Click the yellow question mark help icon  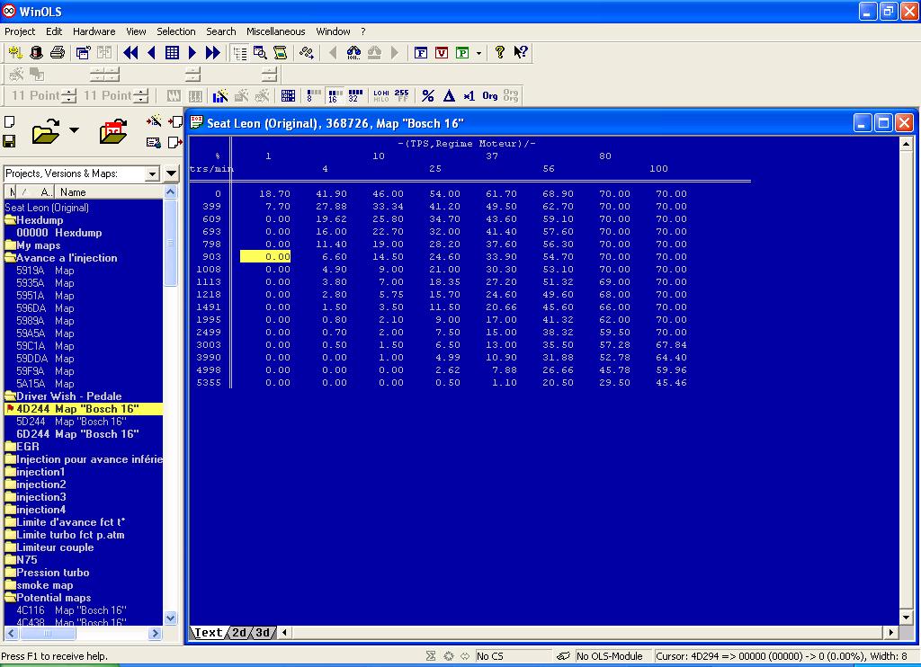(x=500, y=53)
